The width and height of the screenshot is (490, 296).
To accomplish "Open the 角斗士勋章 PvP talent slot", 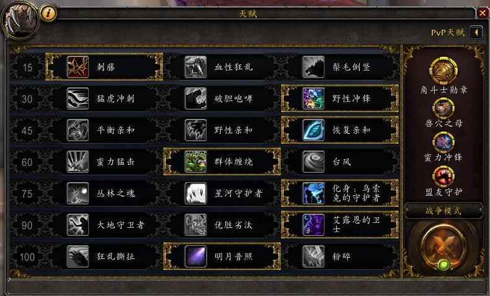I will point(443,71).
